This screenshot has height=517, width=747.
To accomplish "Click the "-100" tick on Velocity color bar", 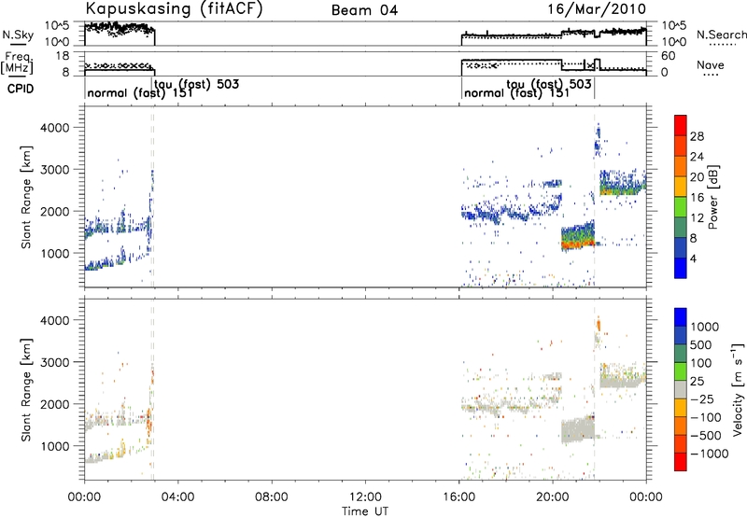I will click(x=706, y=417).
